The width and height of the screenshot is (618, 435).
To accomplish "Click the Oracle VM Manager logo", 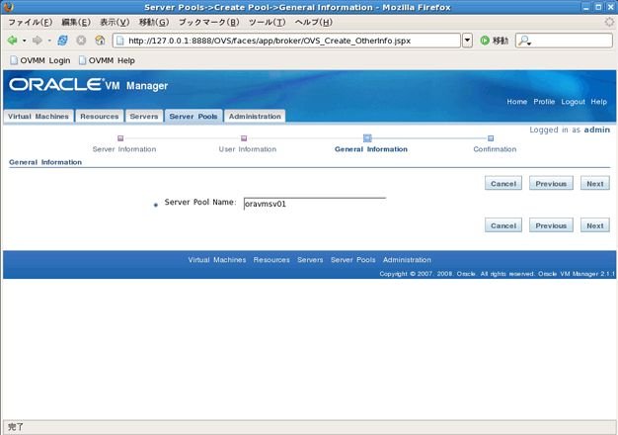I will pos(88,85).
